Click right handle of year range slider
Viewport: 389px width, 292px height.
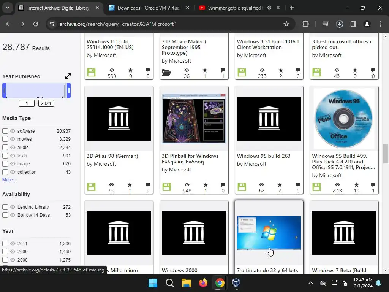coord(69,90)
